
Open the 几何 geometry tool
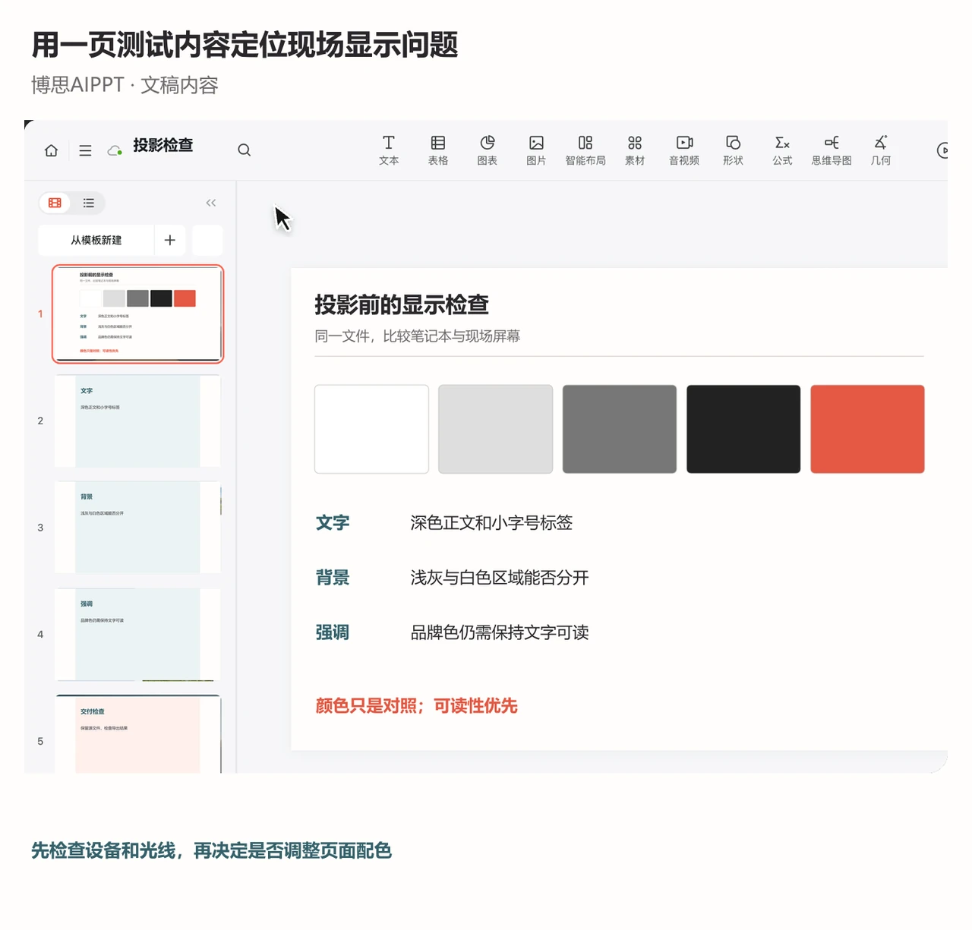[881, 150]
